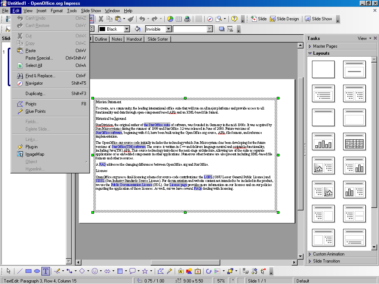Choose the blank layout thumbnail
Viewport: 379px width, 284px height.
(x=323, y=70)
